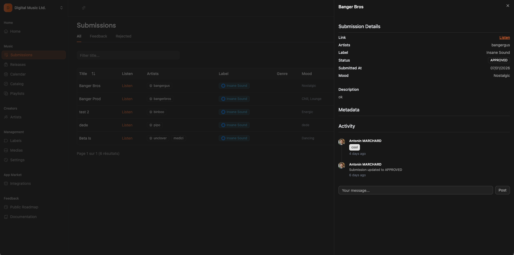Click the Catalog sidebar icon
This screenshot has width=514, height=255.
click(x=6, y=84)
